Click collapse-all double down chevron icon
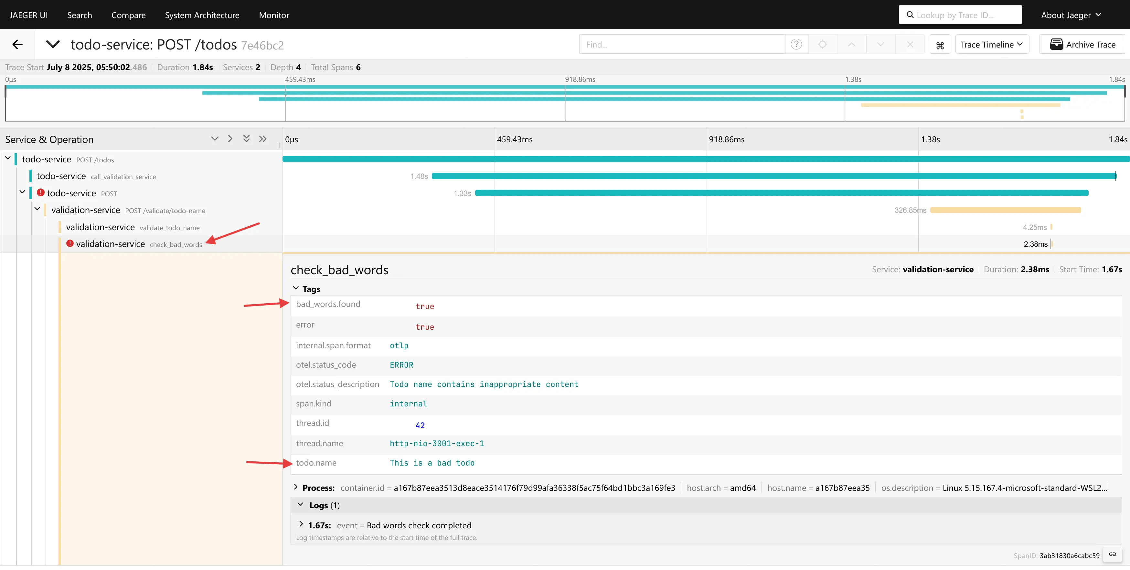Viewport: 1130px width, 570px height. click(x=247, y=139)
